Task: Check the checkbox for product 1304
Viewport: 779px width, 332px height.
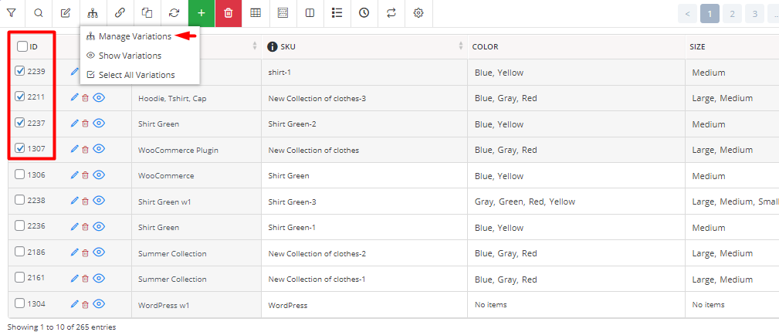Action: pos(20,303)
